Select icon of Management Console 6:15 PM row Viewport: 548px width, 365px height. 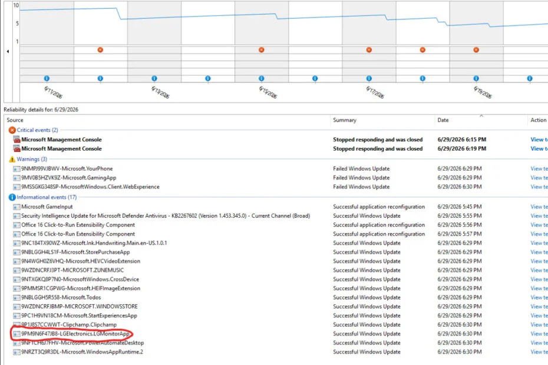point(16,140)
